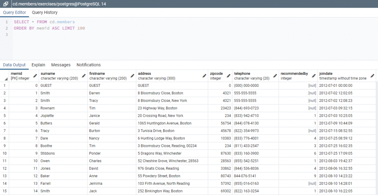Click address '252 Binkington Way, Boston'
This screenshot has height=195, width=378.
pos(172,191)
